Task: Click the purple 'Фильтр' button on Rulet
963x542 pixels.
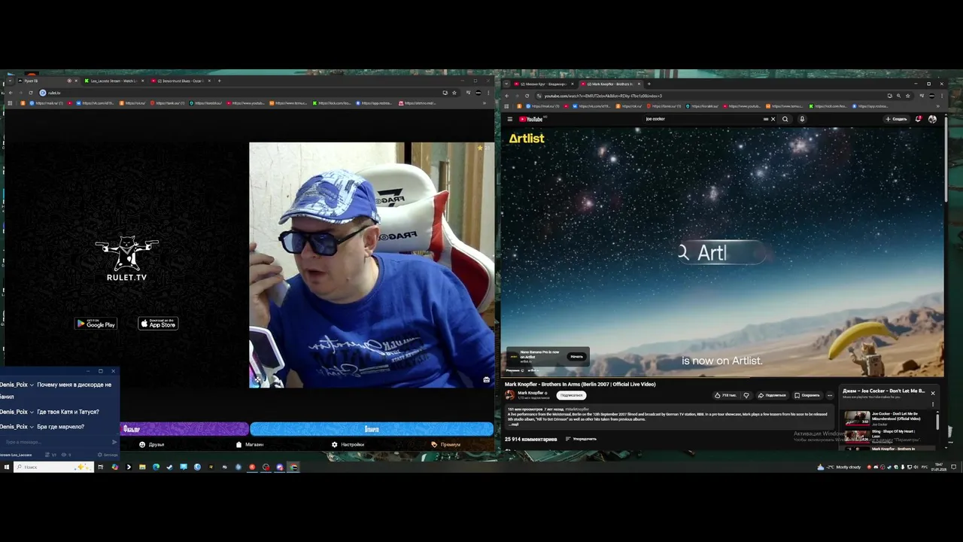Action: (x=184, y=429)
